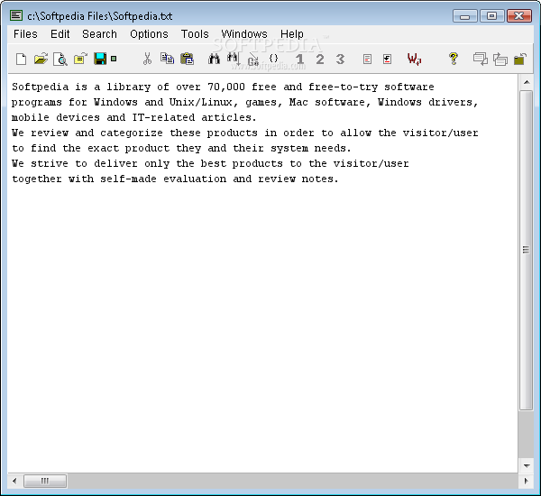Click the yellow folder reopen icon

80,60
